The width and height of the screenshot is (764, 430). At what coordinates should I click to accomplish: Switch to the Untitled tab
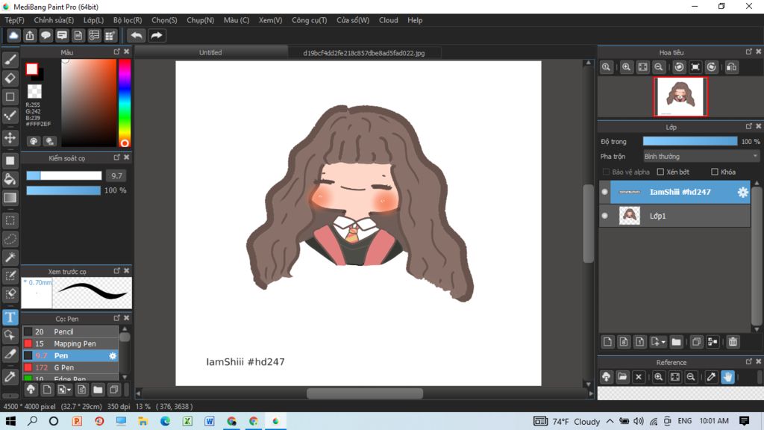point(210,53)
